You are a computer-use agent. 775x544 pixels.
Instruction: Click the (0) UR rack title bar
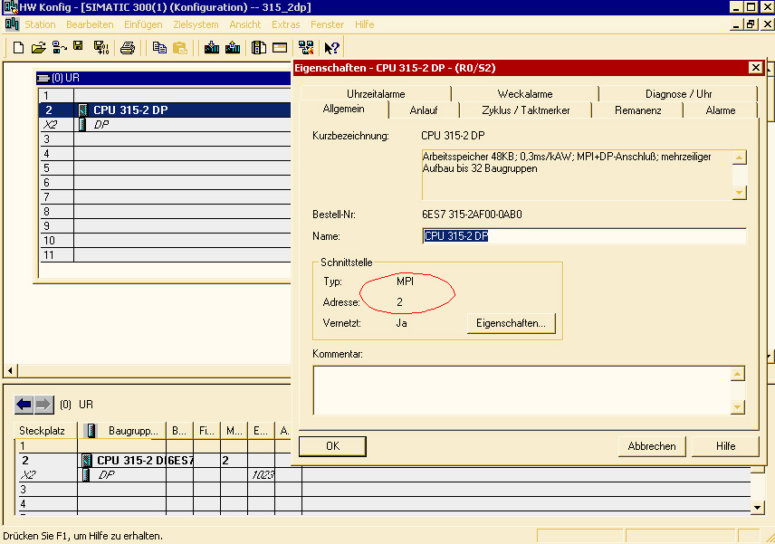pos(163,78)
